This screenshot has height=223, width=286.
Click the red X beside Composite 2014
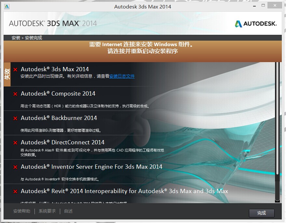point(15,94)
